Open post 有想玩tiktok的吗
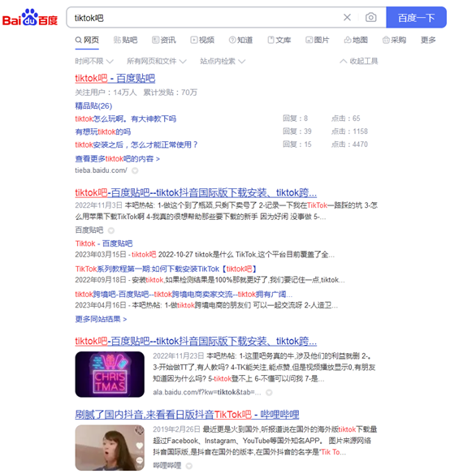The width and height of the screenshot is (450, 474). [x=103, y=131]
